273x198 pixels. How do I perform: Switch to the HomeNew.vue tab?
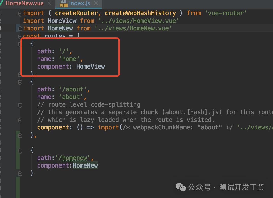(25, 3)
